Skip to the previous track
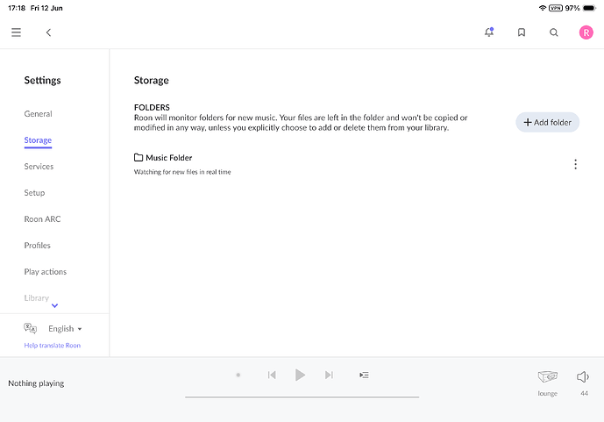 (272, 375)
